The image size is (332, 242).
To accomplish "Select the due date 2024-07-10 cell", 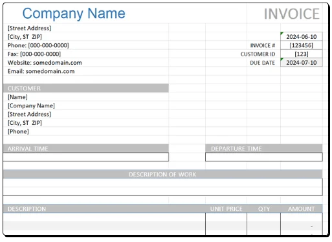I will coord(302,63).
